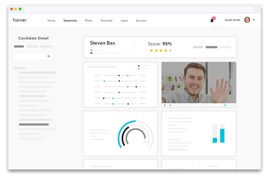Click the circular arc chart
Image resolution: width=267 pixels, height=178 pixels.
136,134
